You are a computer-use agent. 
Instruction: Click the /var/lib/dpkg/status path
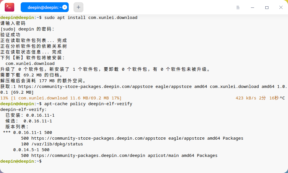(x=57, y=144)
